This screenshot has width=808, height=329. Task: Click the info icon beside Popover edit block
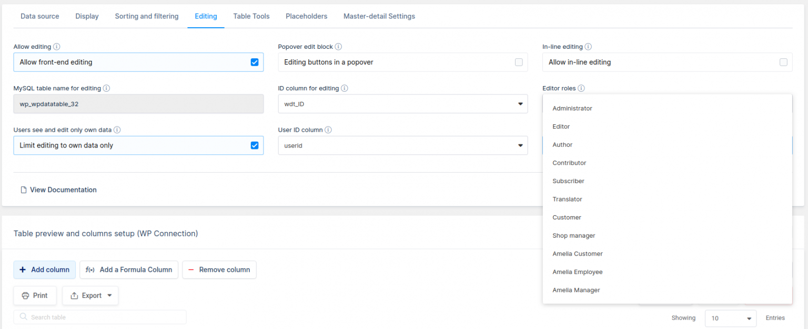click(339, 46)
